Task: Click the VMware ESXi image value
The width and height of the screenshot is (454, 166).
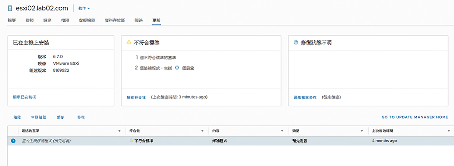Action: point(66,63)
